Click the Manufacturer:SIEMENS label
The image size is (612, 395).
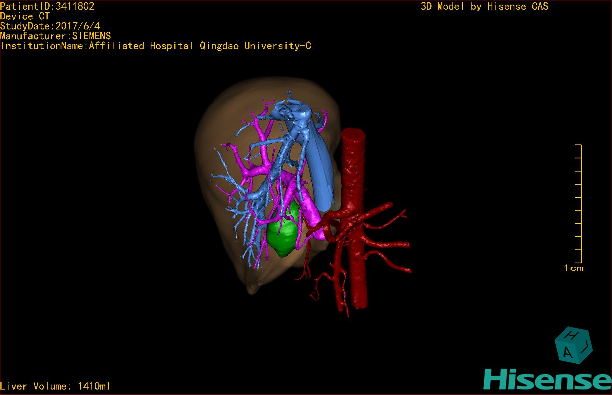tap(55, 36)
